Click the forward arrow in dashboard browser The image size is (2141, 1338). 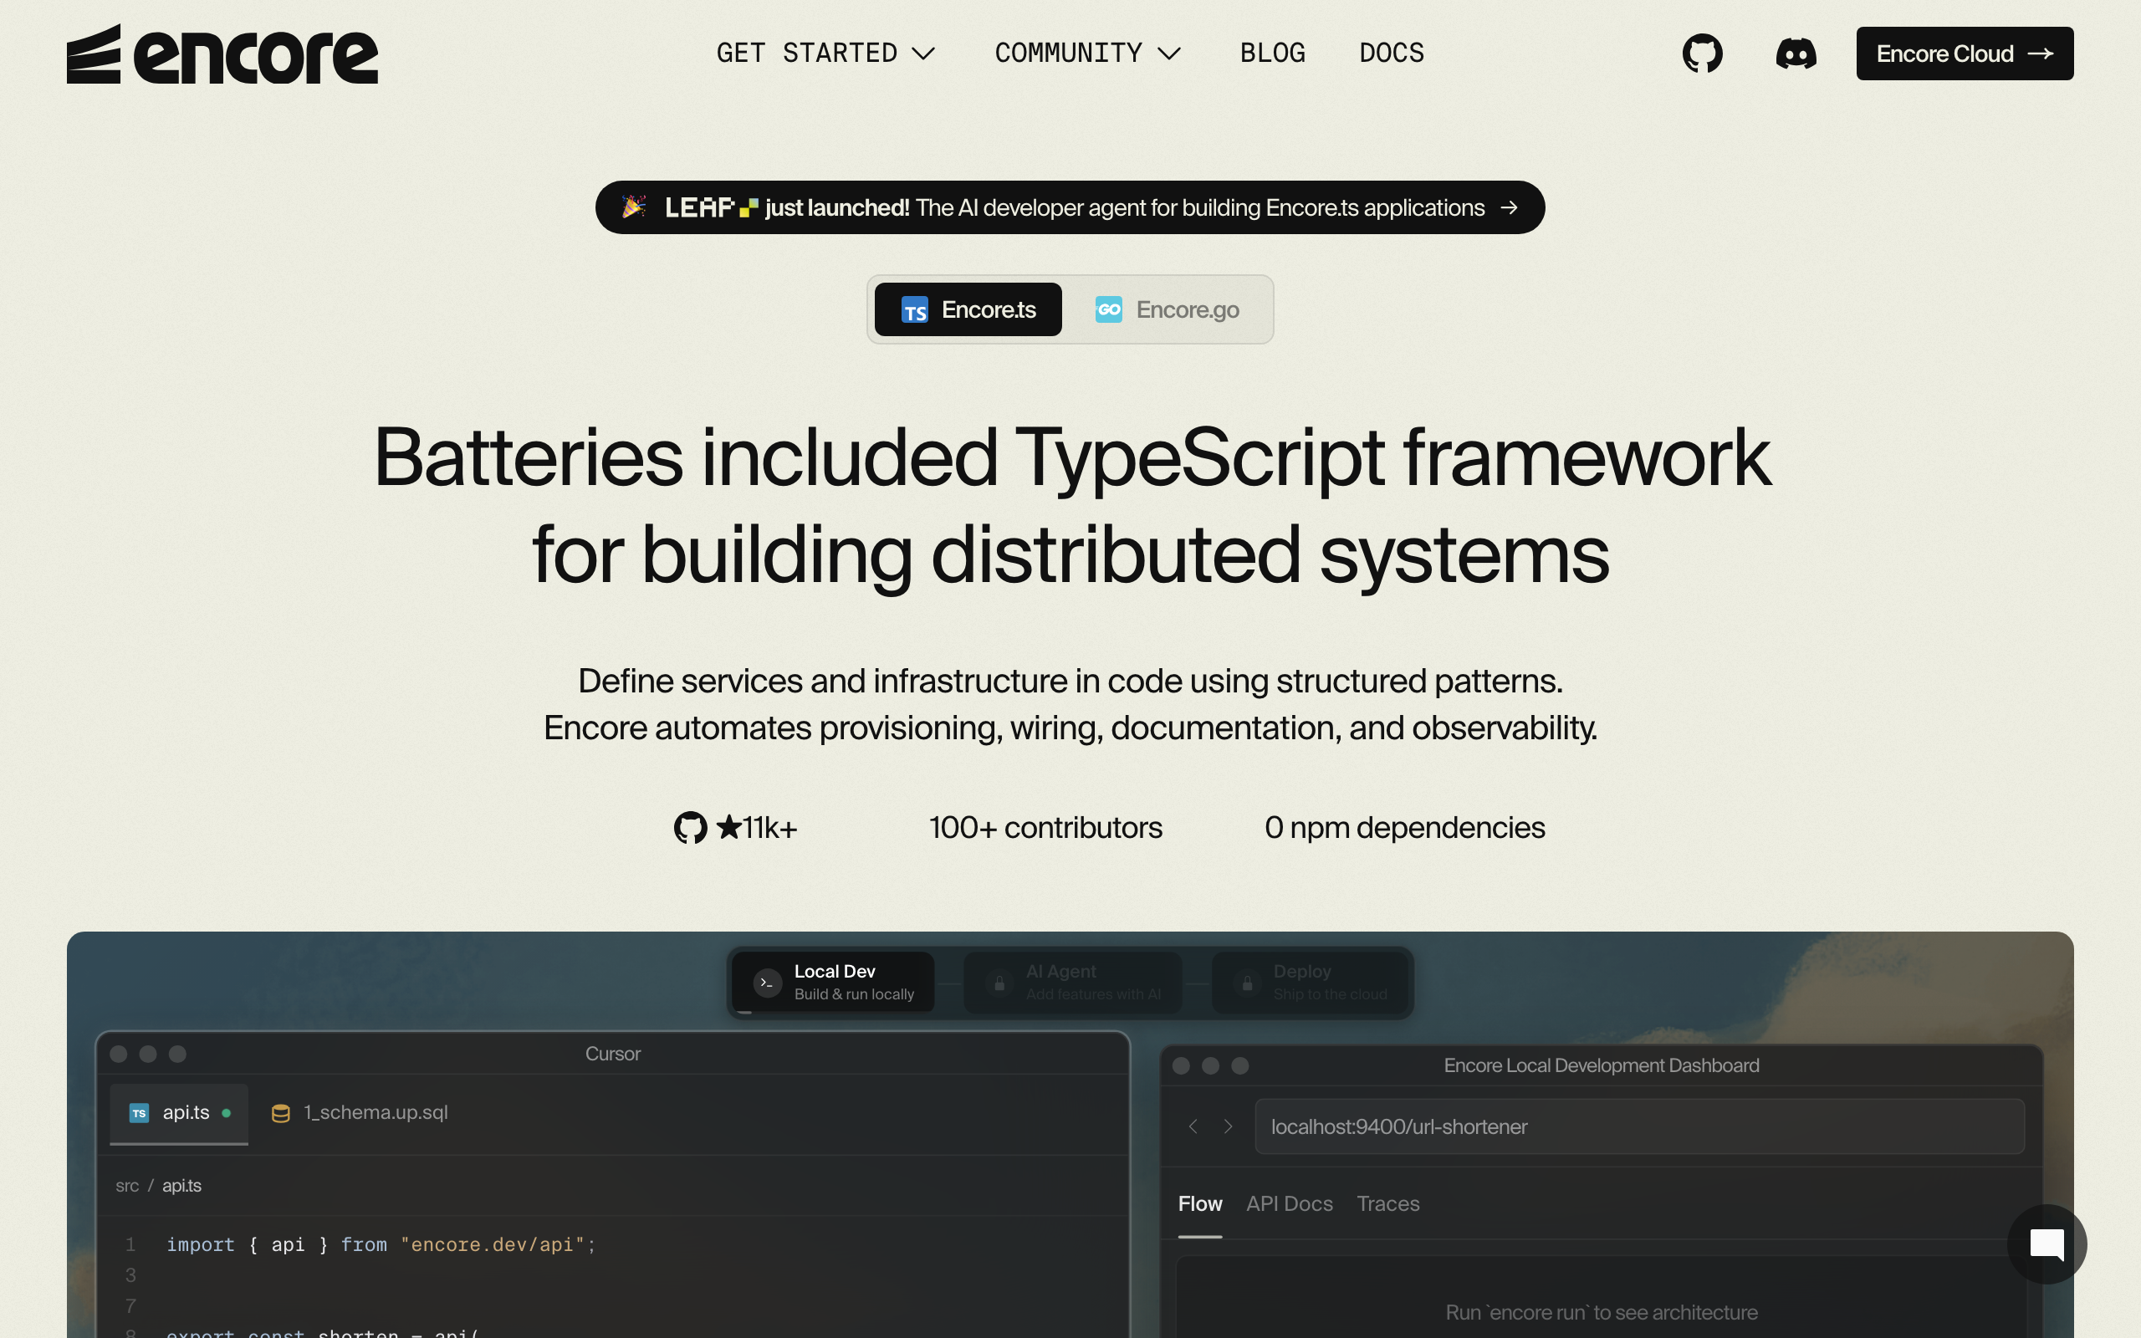(x=1228, y=1126)
